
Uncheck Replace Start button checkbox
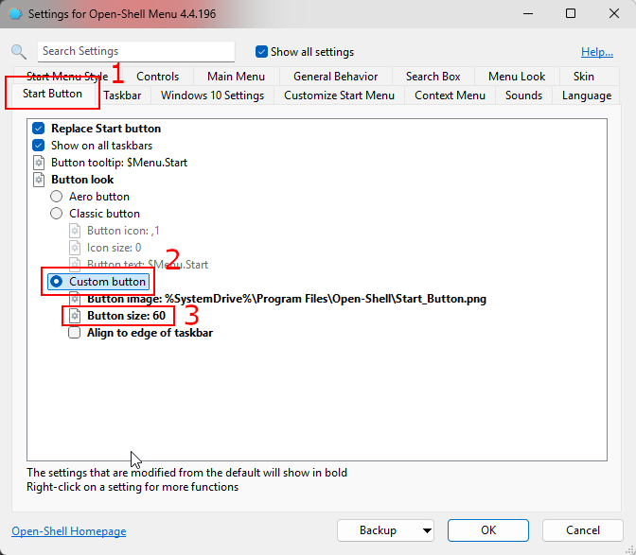coord(39,129)
